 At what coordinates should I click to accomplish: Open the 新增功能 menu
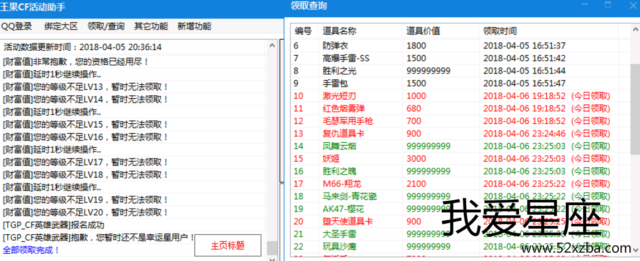coord(194,26)
